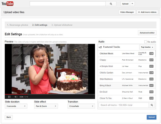161x124 pixels.
Task: Open the Advanced editor
Action: (x=147, y=33)
